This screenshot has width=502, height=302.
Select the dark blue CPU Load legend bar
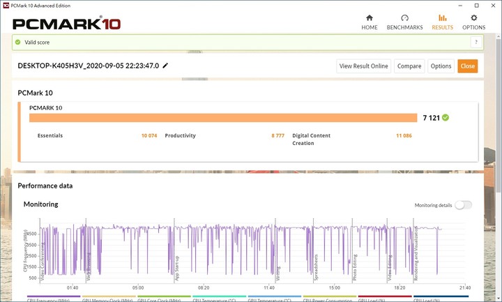tap(441, 296)
